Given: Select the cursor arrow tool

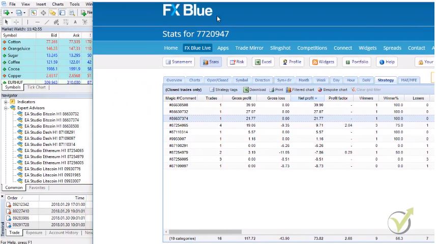Looking at the screenshot, I should tap(7, 22).
